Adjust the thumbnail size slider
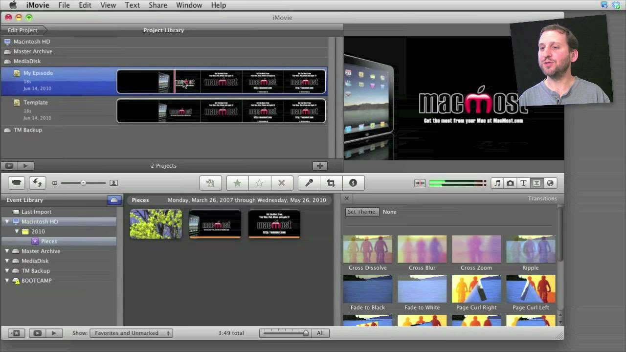Image resolution: width=626 pixels, height=352 pixels. tap(83, 183)
